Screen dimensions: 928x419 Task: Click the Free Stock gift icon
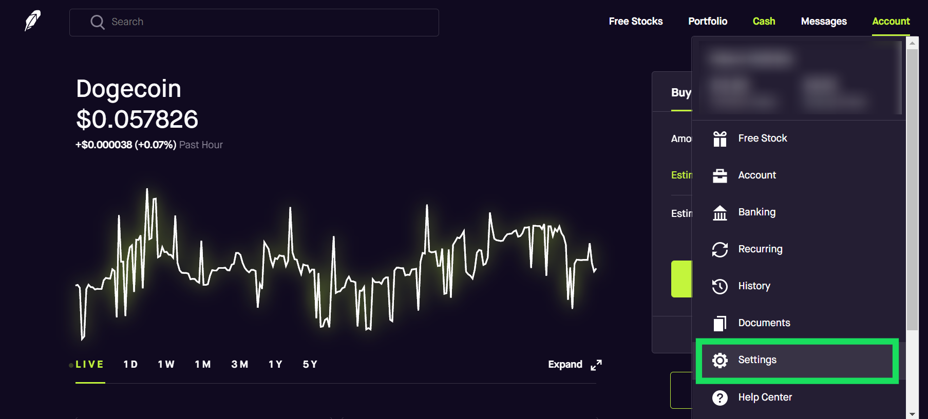720,138
